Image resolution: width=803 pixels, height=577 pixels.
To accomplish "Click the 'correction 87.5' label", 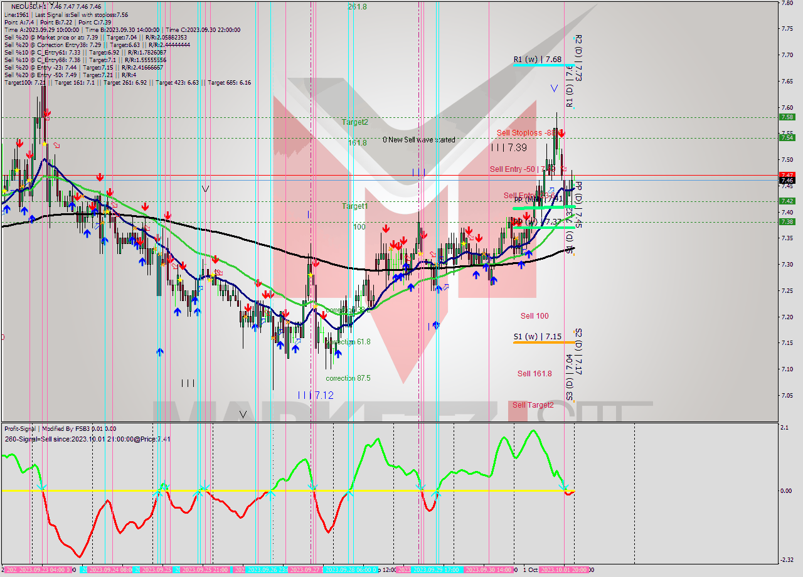I will pos(348,378).
